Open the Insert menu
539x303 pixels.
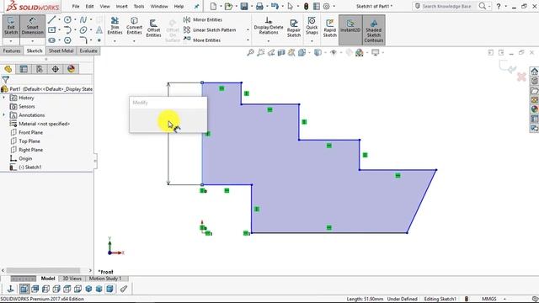[x=121, y=6]
